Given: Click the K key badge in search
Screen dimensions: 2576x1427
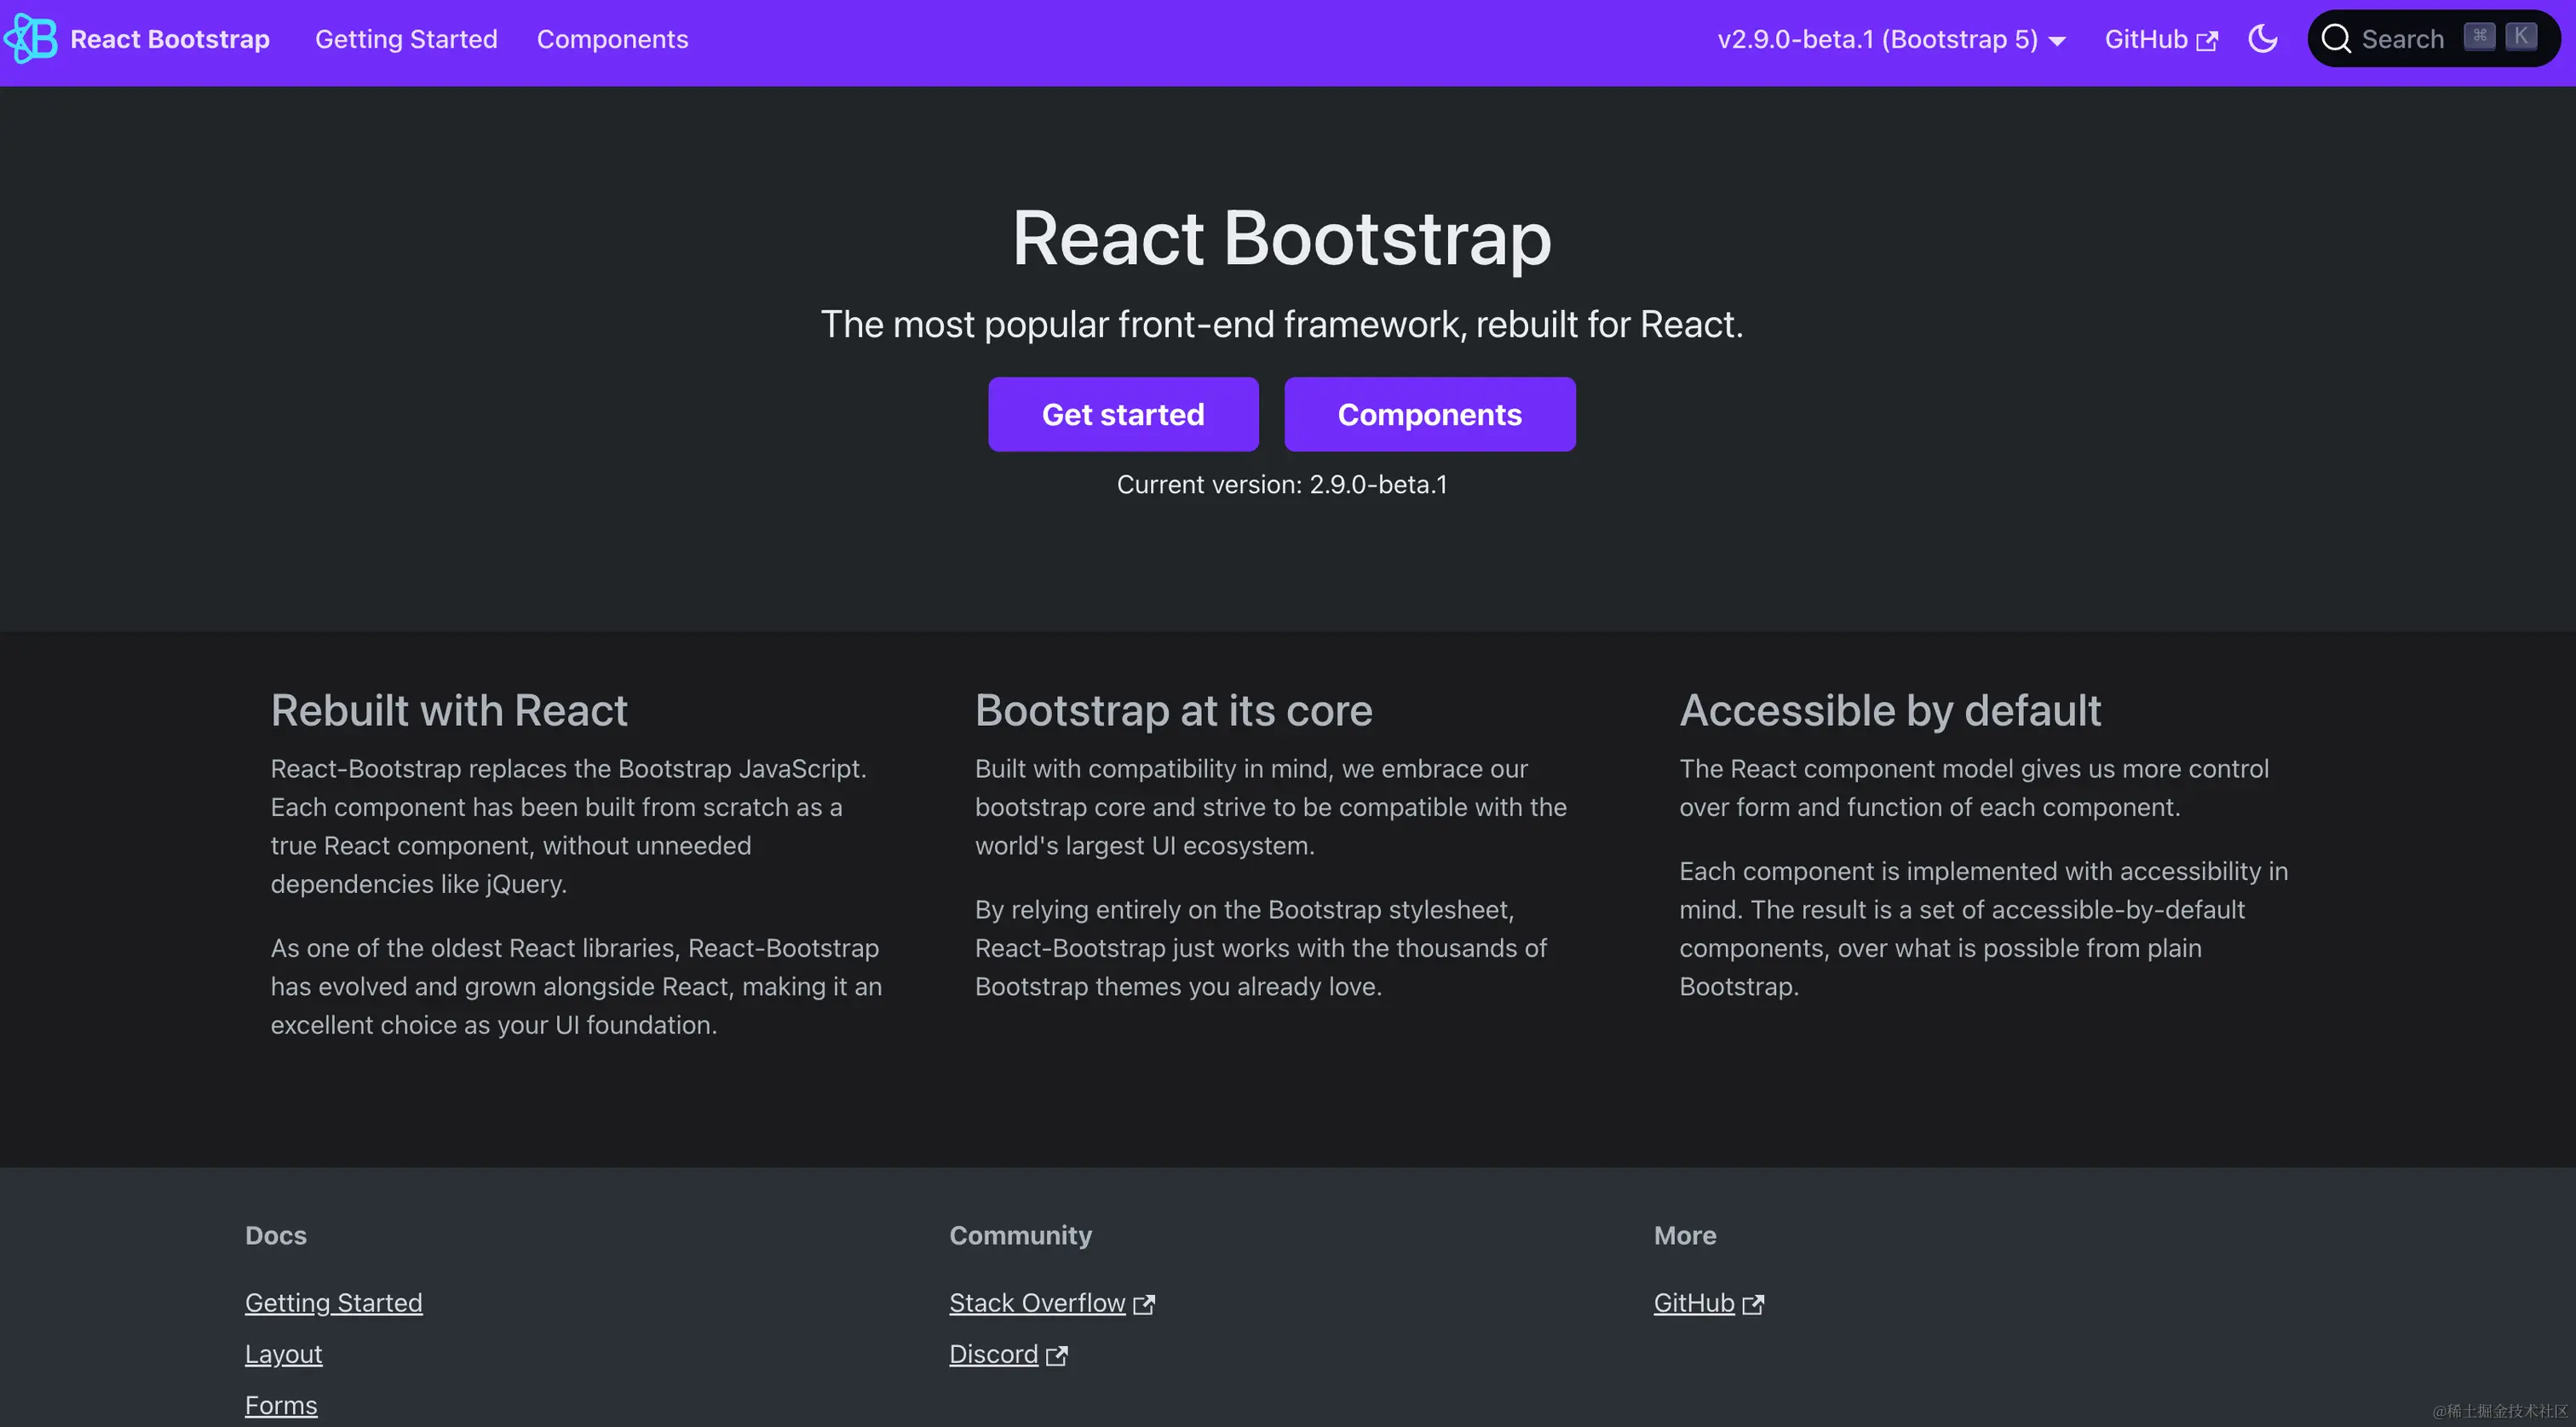Looking at the screenshot, I should [x=2521, y=37].
